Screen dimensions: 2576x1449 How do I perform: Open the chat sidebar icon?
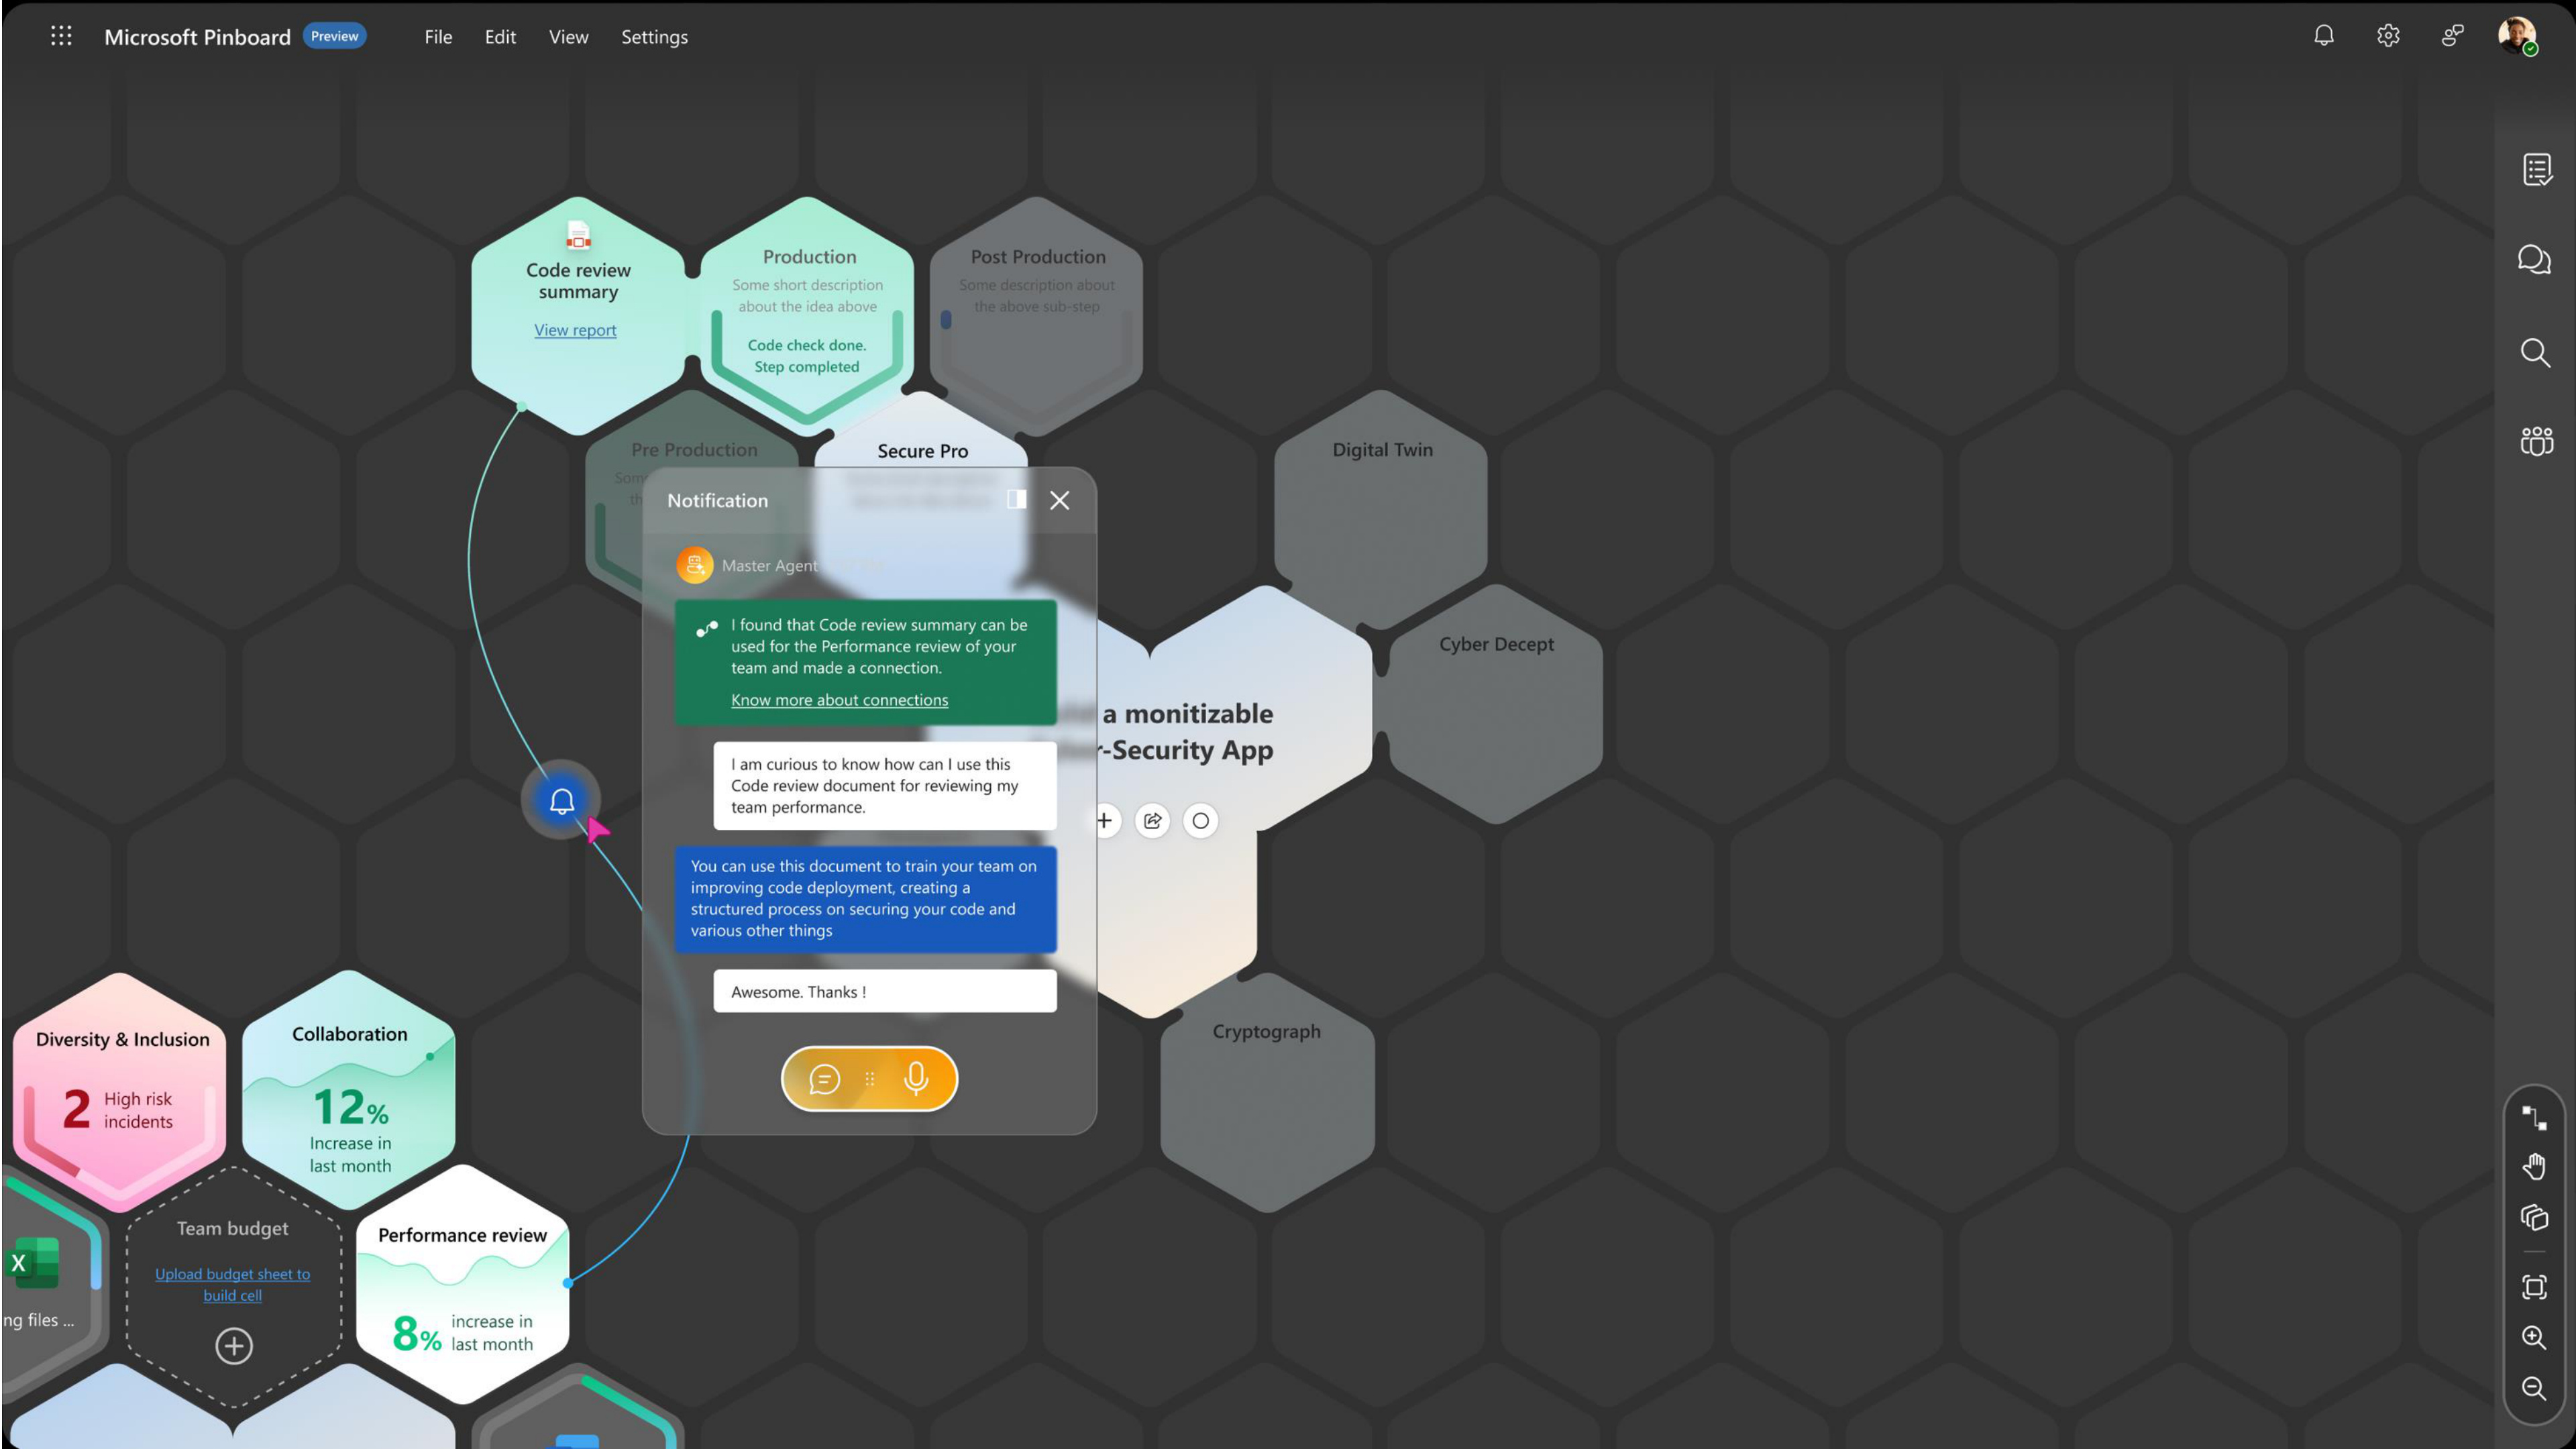(2535, 260)
